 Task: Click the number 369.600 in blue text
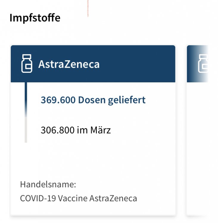click(x=58, y=100)
